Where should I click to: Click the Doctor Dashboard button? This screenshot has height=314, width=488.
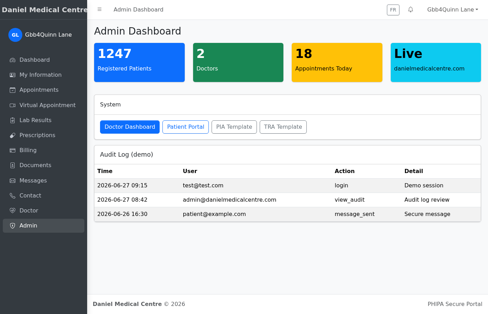(x=130, y=127)
